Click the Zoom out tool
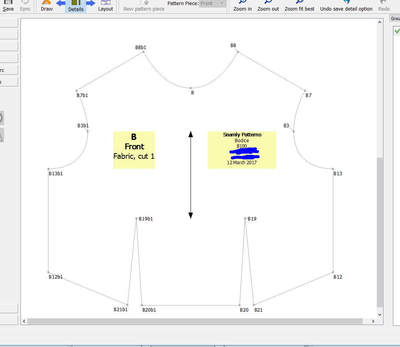Image resolution: width=400 pixels, height=347 pixels. (268, 6)
